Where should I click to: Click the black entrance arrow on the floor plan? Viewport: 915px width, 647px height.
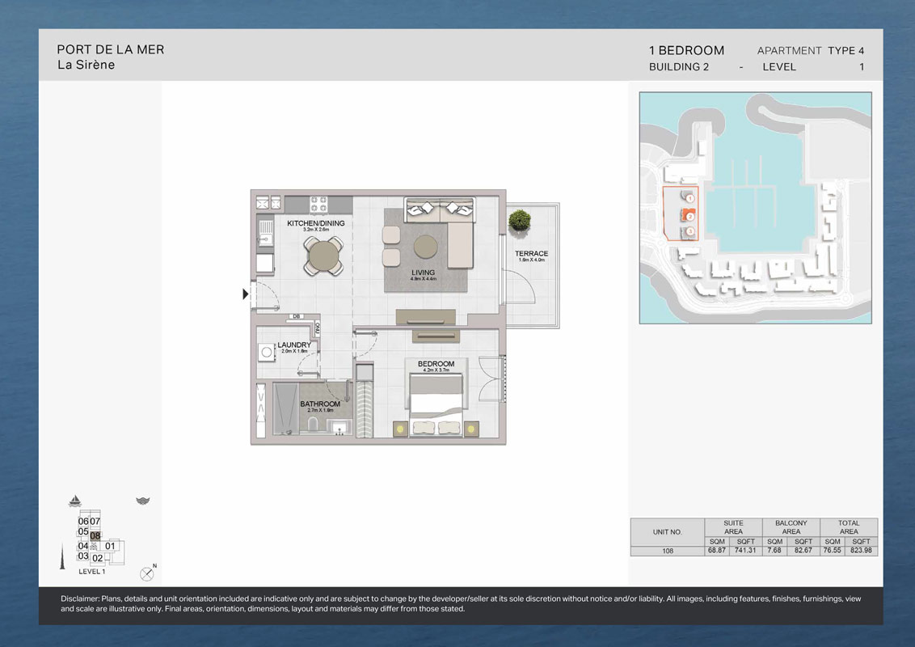coord(246,294)
